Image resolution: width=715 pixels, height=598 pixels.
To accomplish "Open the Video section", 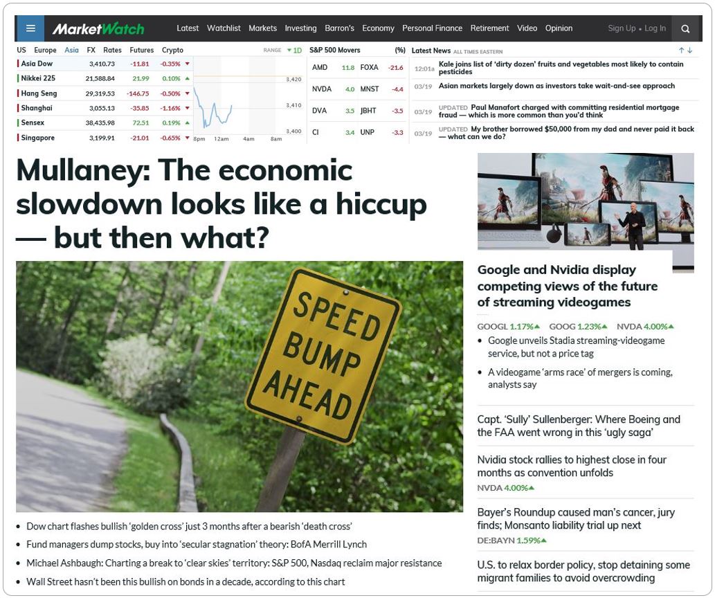I will coord(527,28).
